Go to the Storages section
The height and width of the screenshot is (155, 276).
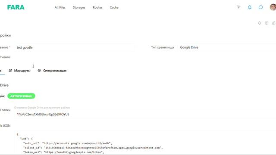79,7
